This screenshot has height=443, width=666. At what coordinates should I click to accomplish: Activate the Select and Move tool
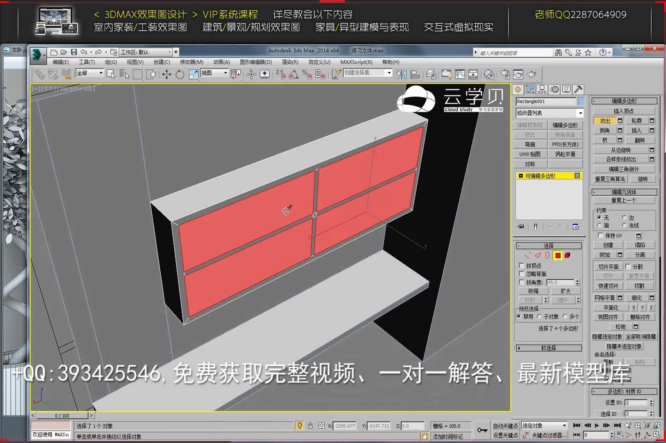point(166,75)
